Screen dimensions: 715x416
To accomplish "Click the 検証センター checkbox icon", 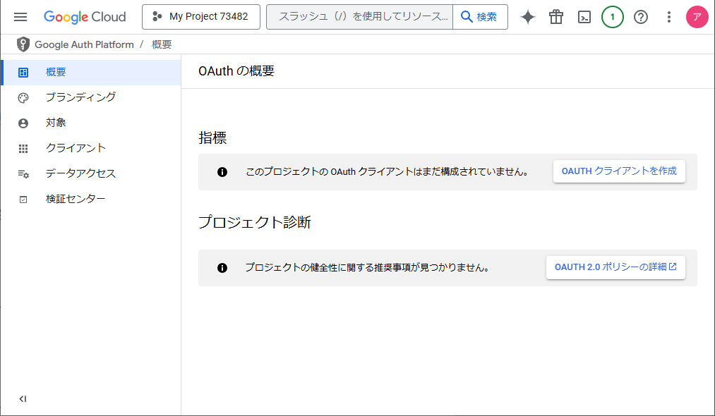I will tap(23, 200).
